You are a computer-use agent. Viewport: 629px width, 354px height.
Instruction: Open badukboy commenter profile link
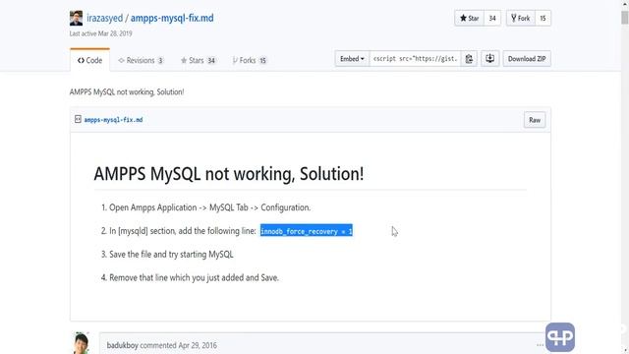pos(122,345)
